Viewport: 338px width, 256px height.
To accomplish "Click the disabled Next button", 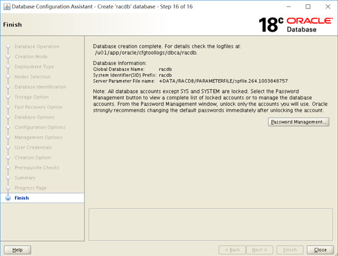I will click(x=259, y=250).
